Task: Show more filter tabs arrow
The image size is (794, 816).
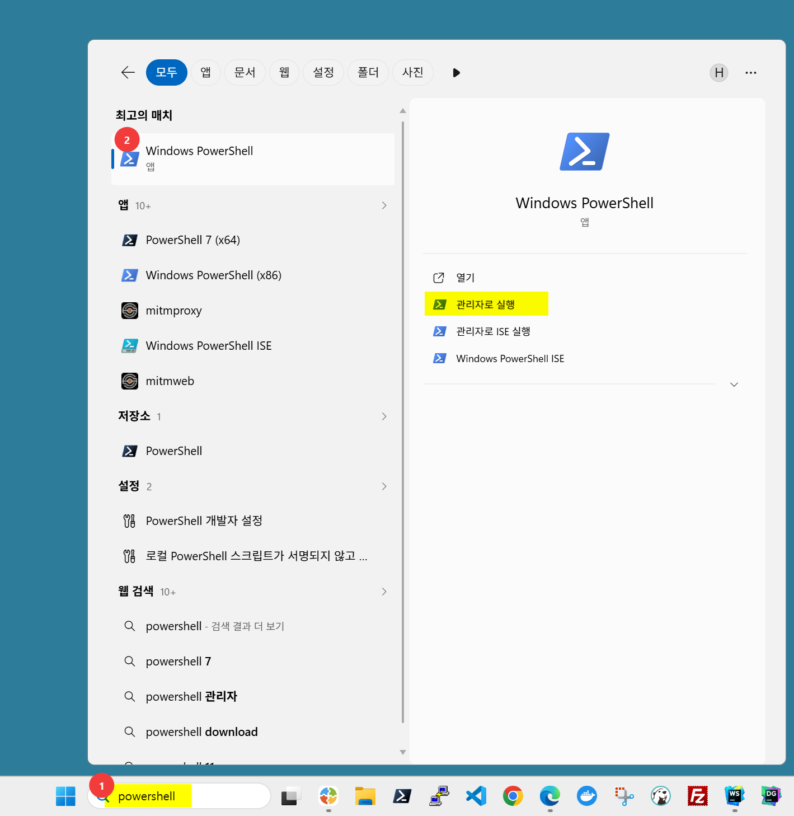Action: pos(456,73)
